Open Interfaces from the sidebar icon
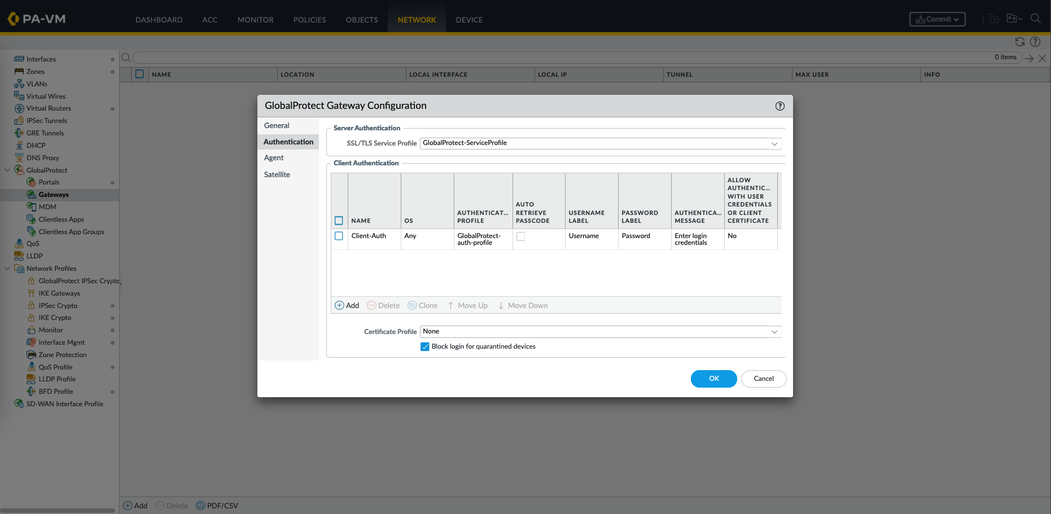 point(19,59)
